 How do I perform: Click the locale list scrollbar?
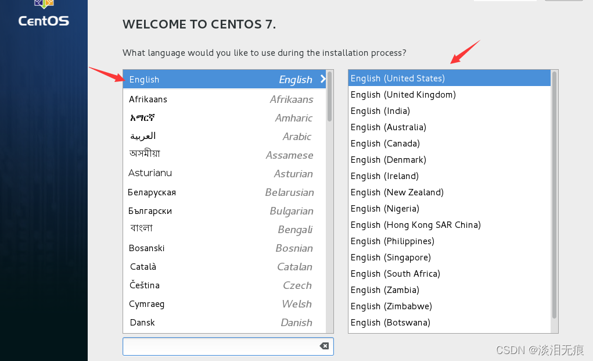pyautogui.click(x=554, y=195)
